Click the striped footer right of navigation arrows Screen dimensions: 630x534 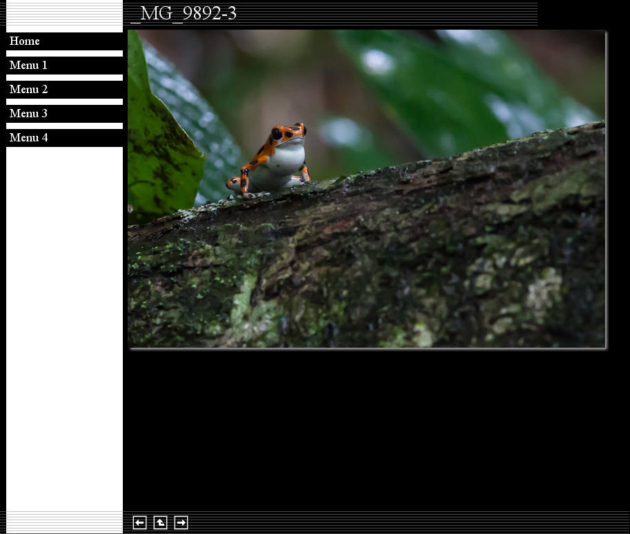[x=414, y=522]
